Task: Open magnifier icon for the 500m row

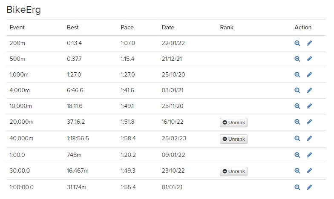Action: click(297, 59)
